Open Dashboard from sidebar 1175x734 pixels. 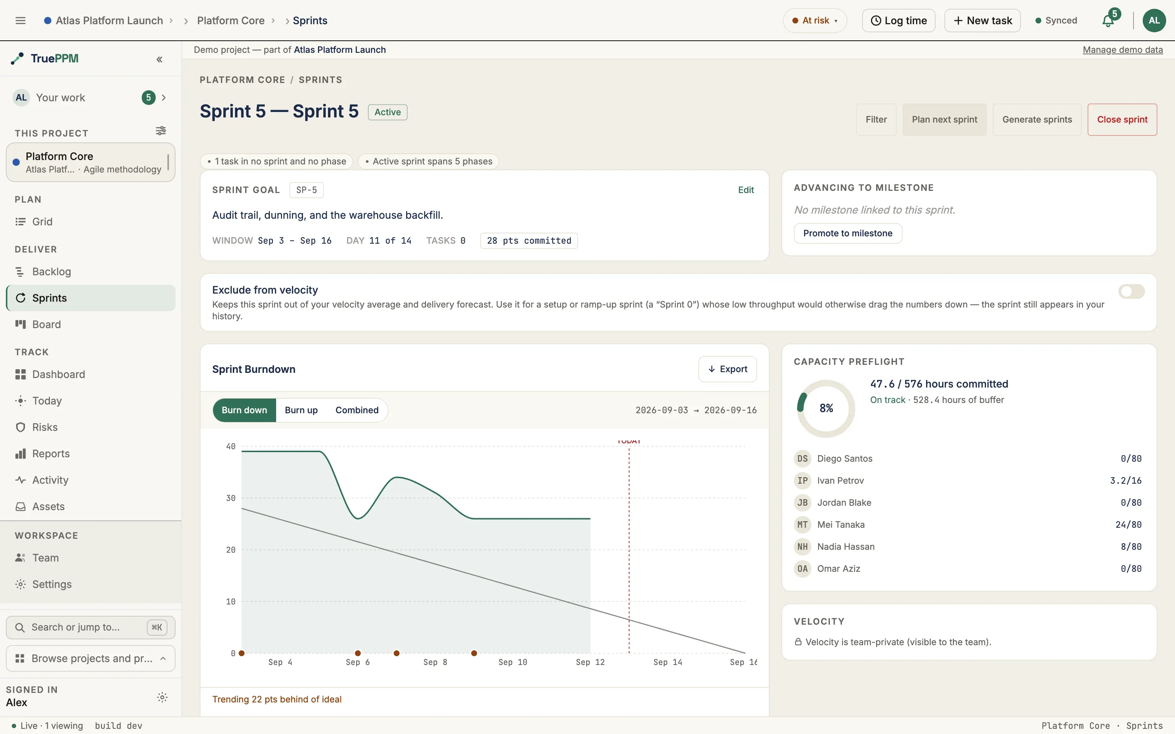pyautogui.click(x=91, y=374)
